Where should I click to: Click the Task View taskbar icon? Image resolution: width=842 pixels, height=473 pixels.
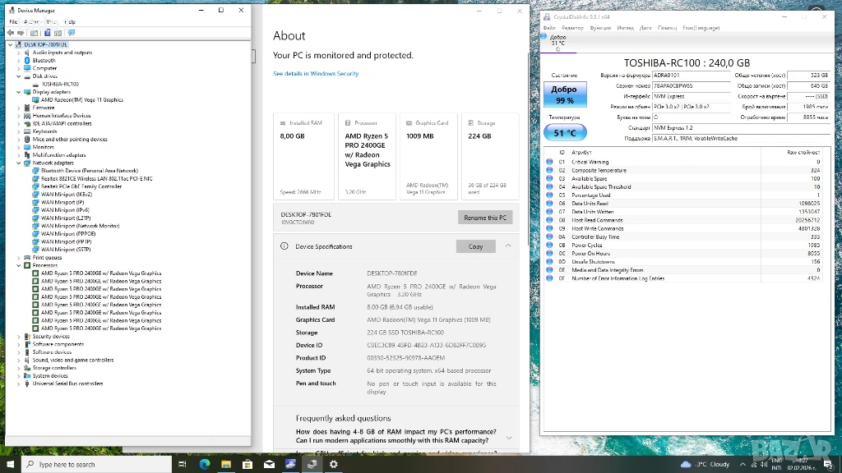pos(183,464)
